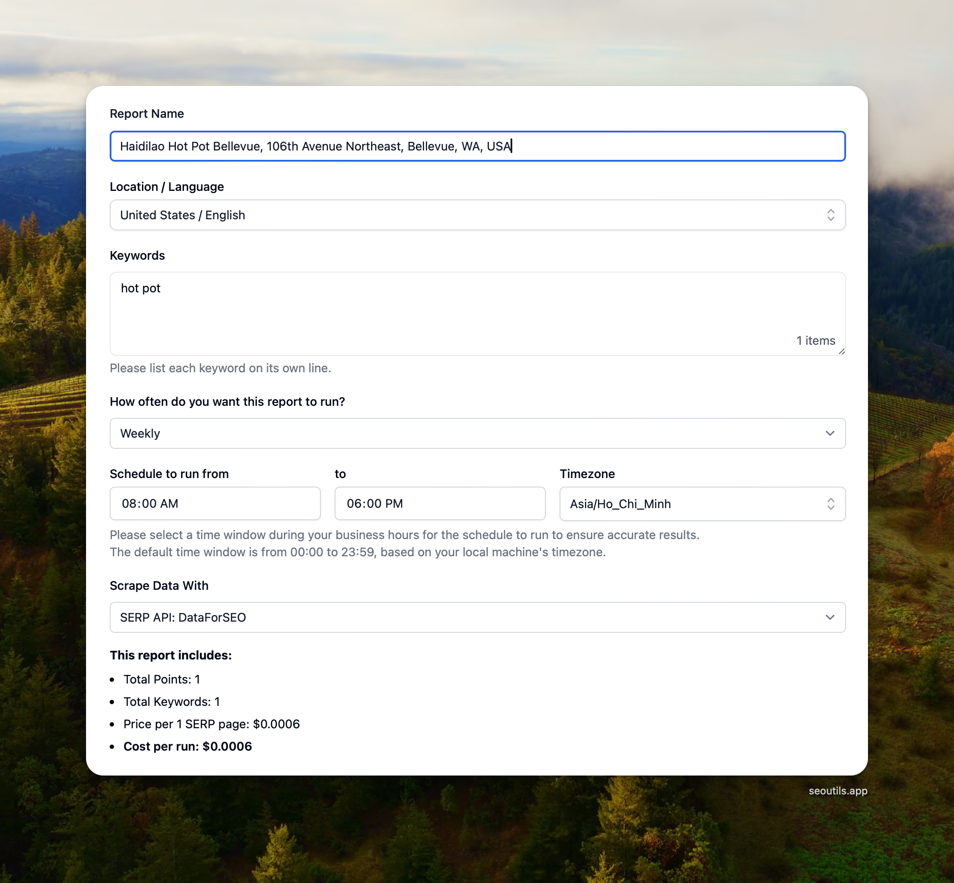This screenshot has width=954, height=883.
Task: Click the AM segment of start time
Action: coord(169,503)
